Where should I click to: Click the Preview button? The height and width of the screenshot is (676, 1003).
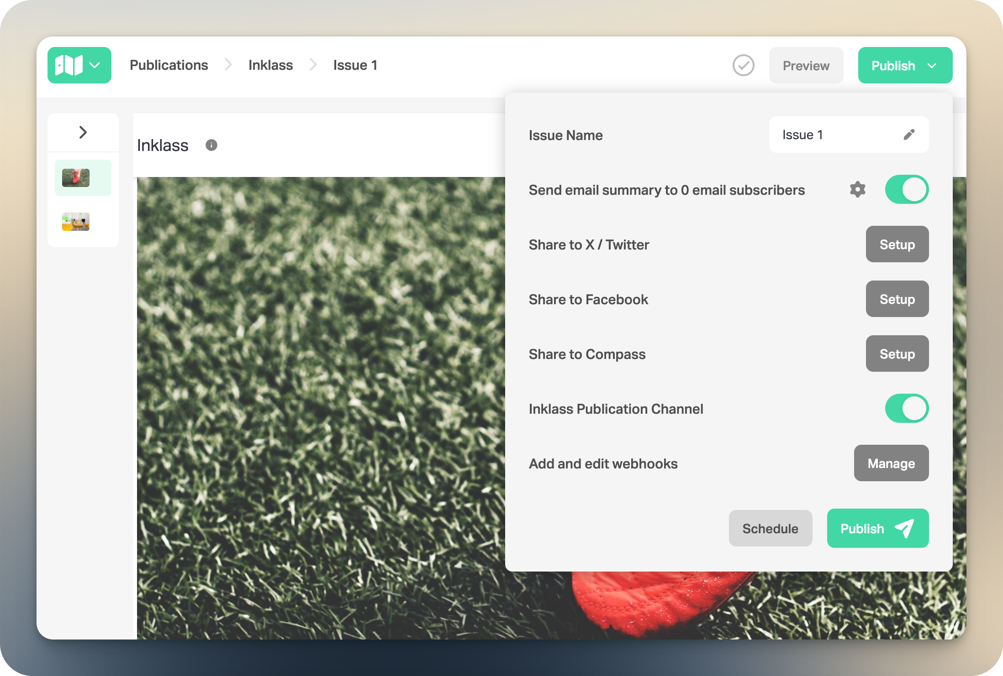[806, 65]
